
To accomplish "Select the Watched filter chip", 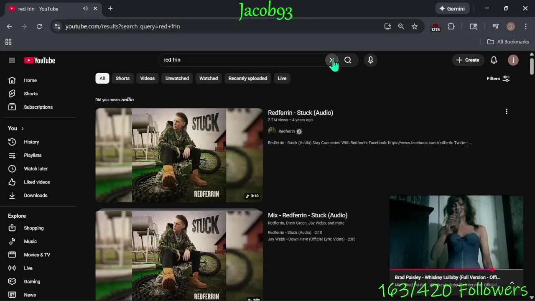I will tap(209, 78).
